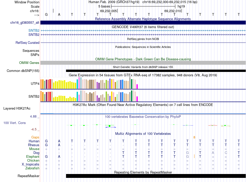246x182 pixels.
Task: Click the chr16_gl383557_alt track label
Action: (25, 23)
